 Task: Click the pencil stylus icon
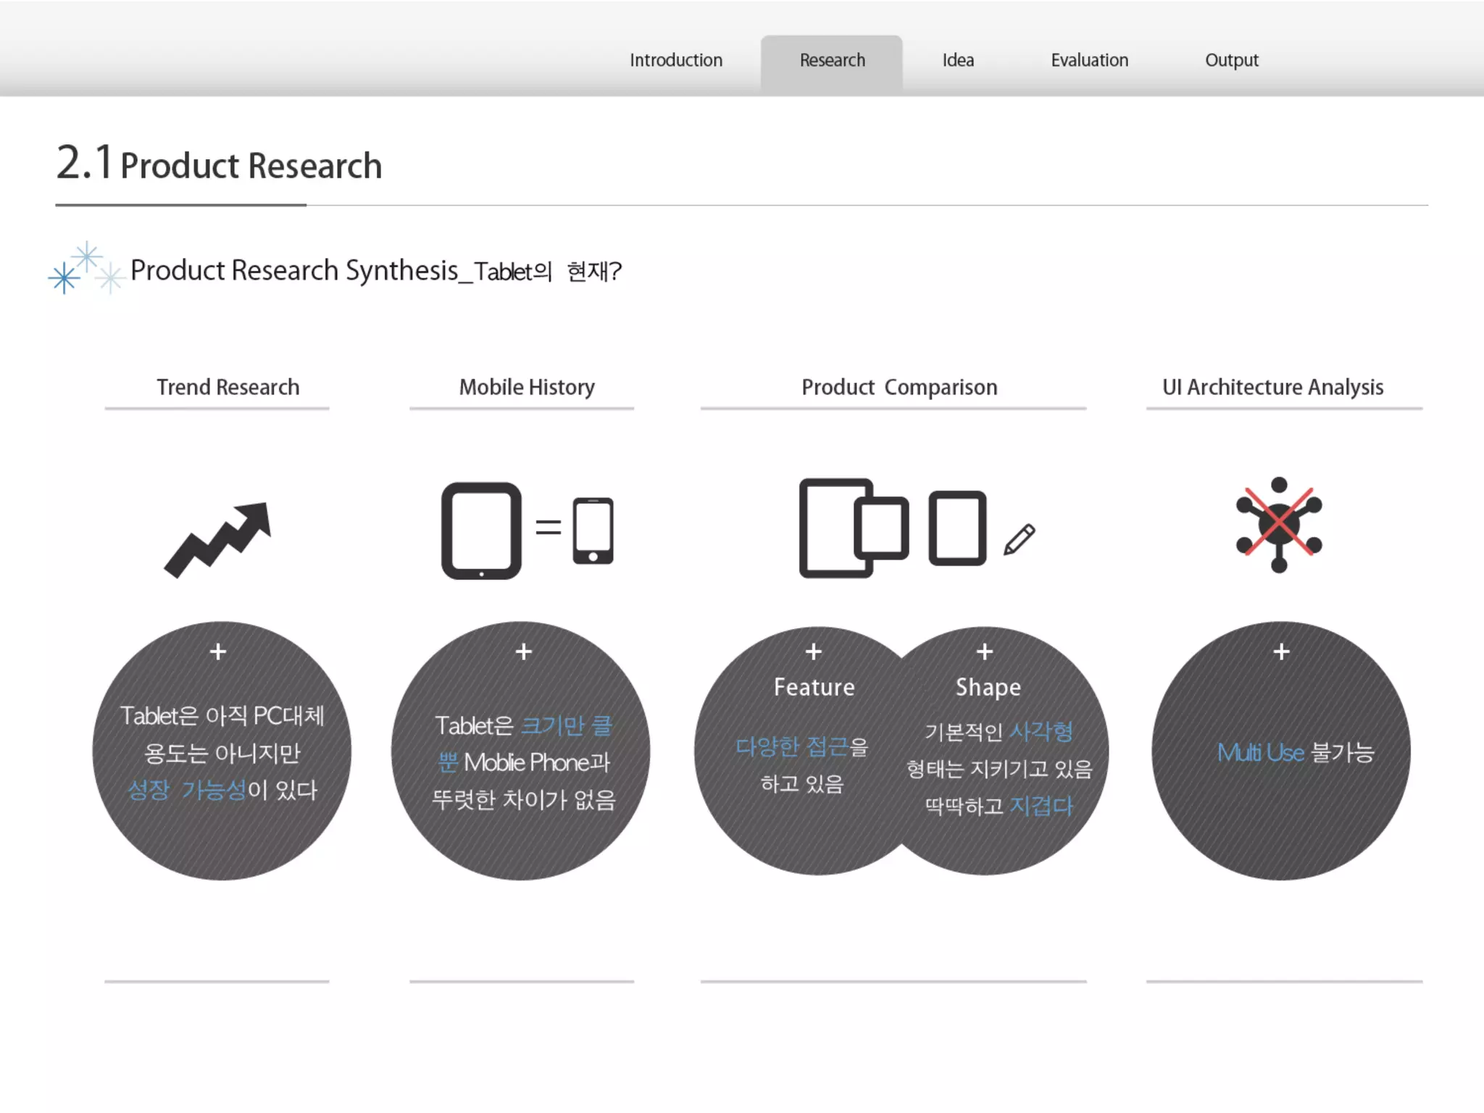[x=1019, y=540]
